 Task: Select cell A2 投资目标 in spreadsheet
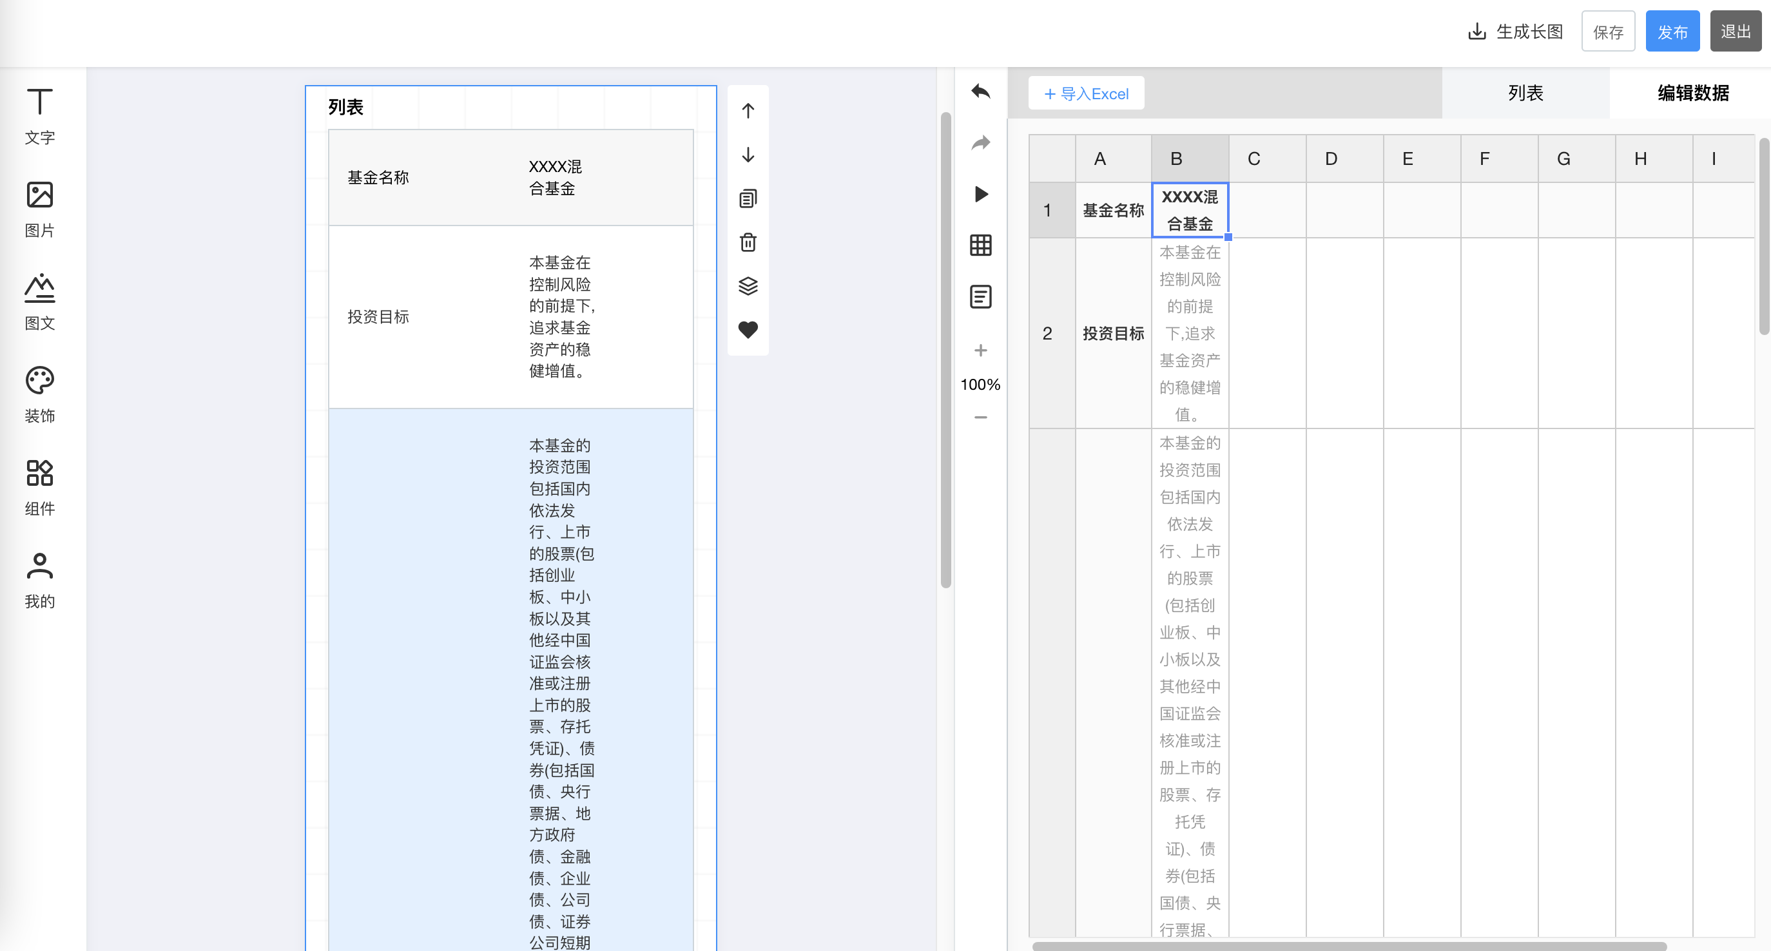[x=1113, y=333]
